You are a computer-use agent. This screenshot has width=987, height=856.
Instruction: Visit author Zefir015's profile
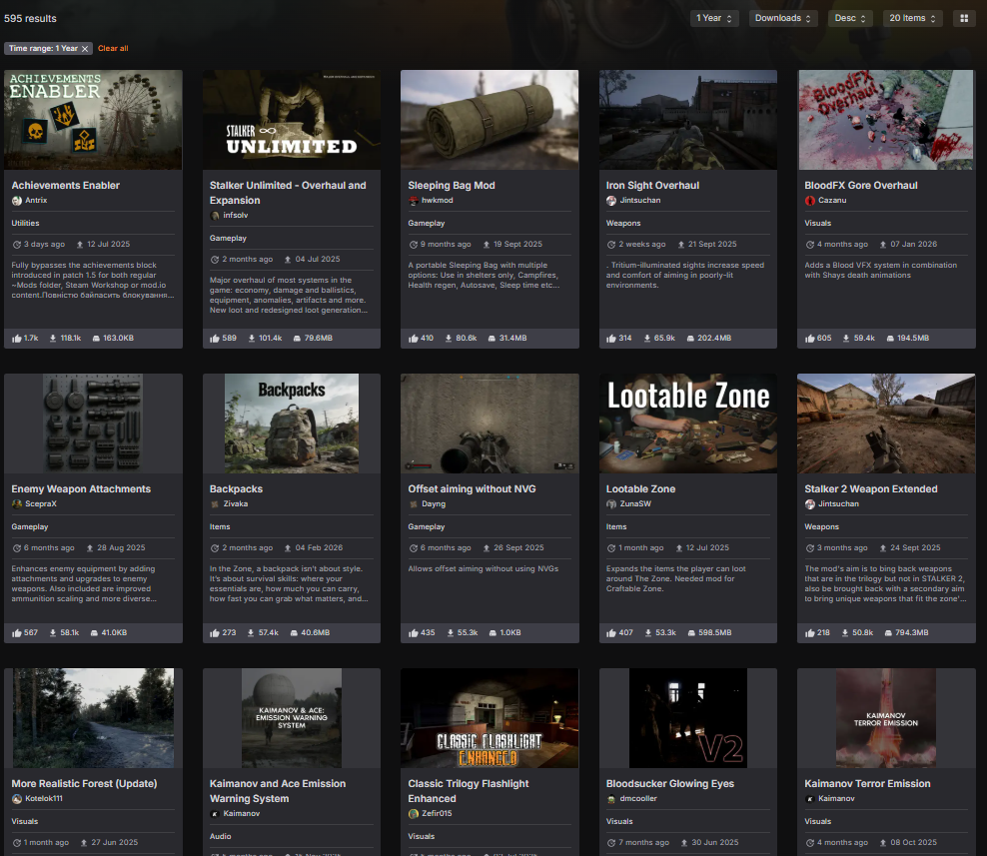pos(437,814)
